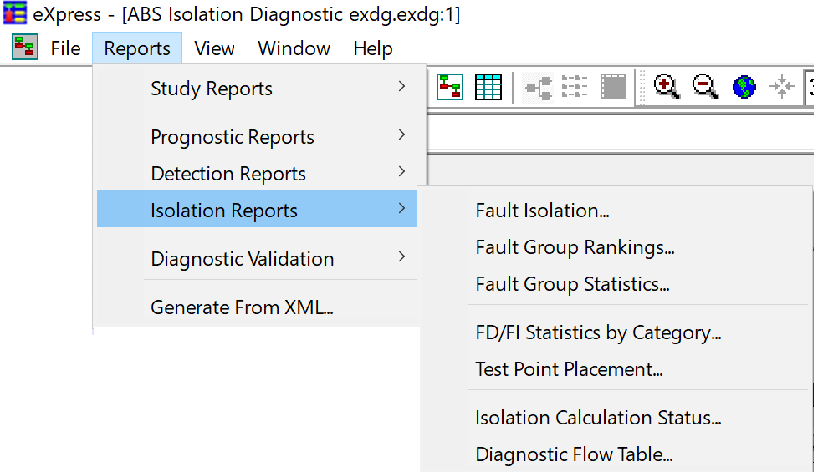
Task: Click the zoom in magnifier icon
Action: [x=666, y=87]
